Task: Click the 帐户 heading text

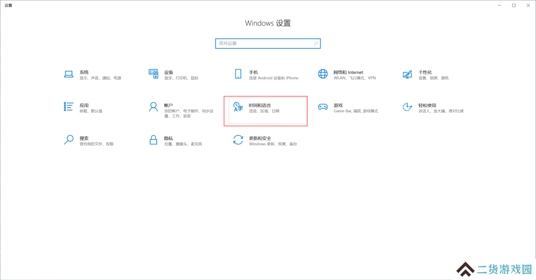Action: pyautogui.click(x=169, y=105)
